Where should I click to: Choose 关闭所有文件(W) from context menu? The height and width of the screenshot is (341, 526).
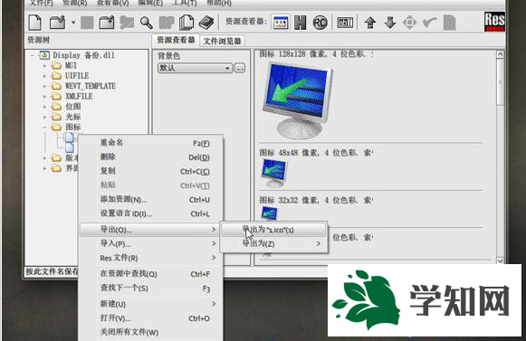(x=150, y=332)
